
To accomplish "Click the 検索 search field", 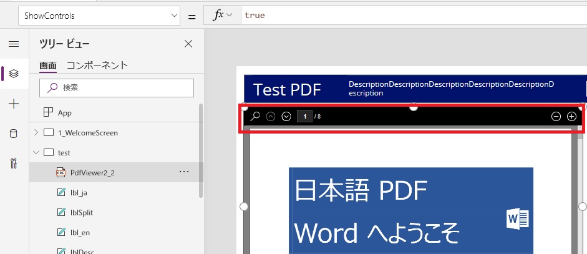I will point(117,88).
